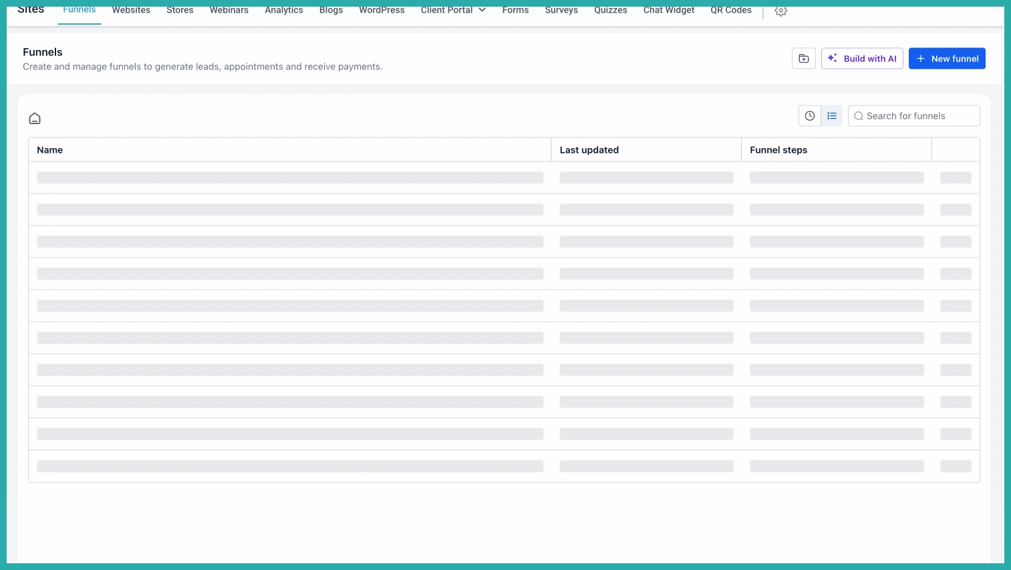Go to the Webinars tab
This screenshot has height=570, width=1011.
point(229,10)
